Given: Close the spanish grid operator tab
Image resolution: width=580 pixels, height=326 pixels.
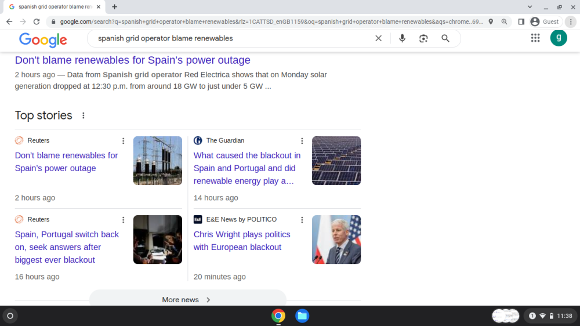Looking at the screenshot, I should pyautogui.click(x=99, y=6).
